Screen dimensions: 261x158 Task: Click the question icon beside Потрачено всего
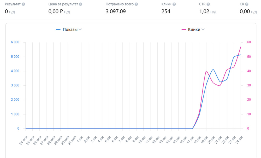coord(136,4)
